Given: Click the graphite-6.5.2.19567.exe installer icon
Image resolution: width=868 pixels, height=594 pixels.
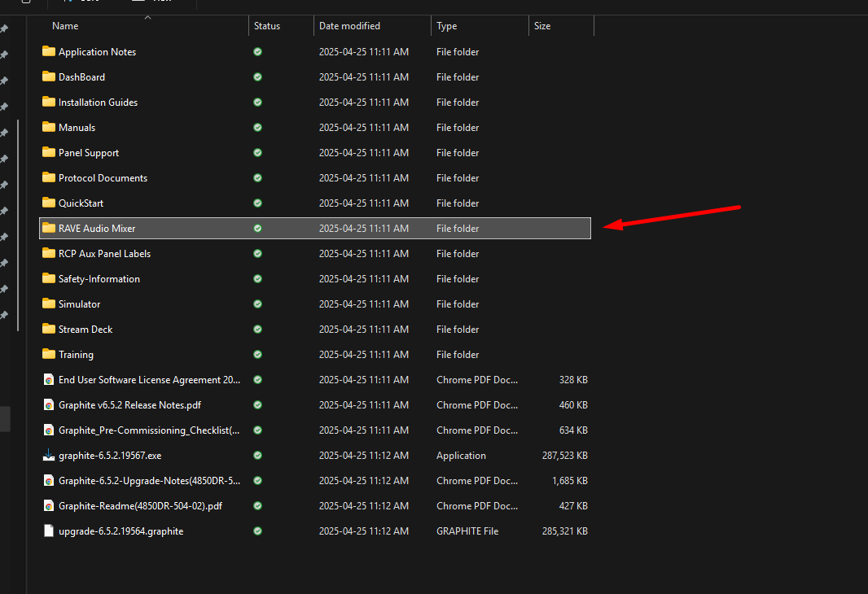Looking at the screenshot, I should click(x=49, y=455).
